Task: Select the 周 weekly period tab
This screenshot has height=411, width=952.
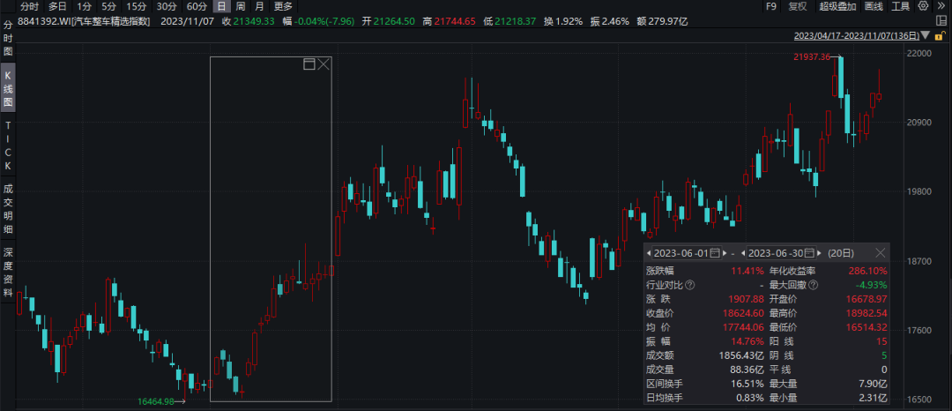Action: pos(241,6)
